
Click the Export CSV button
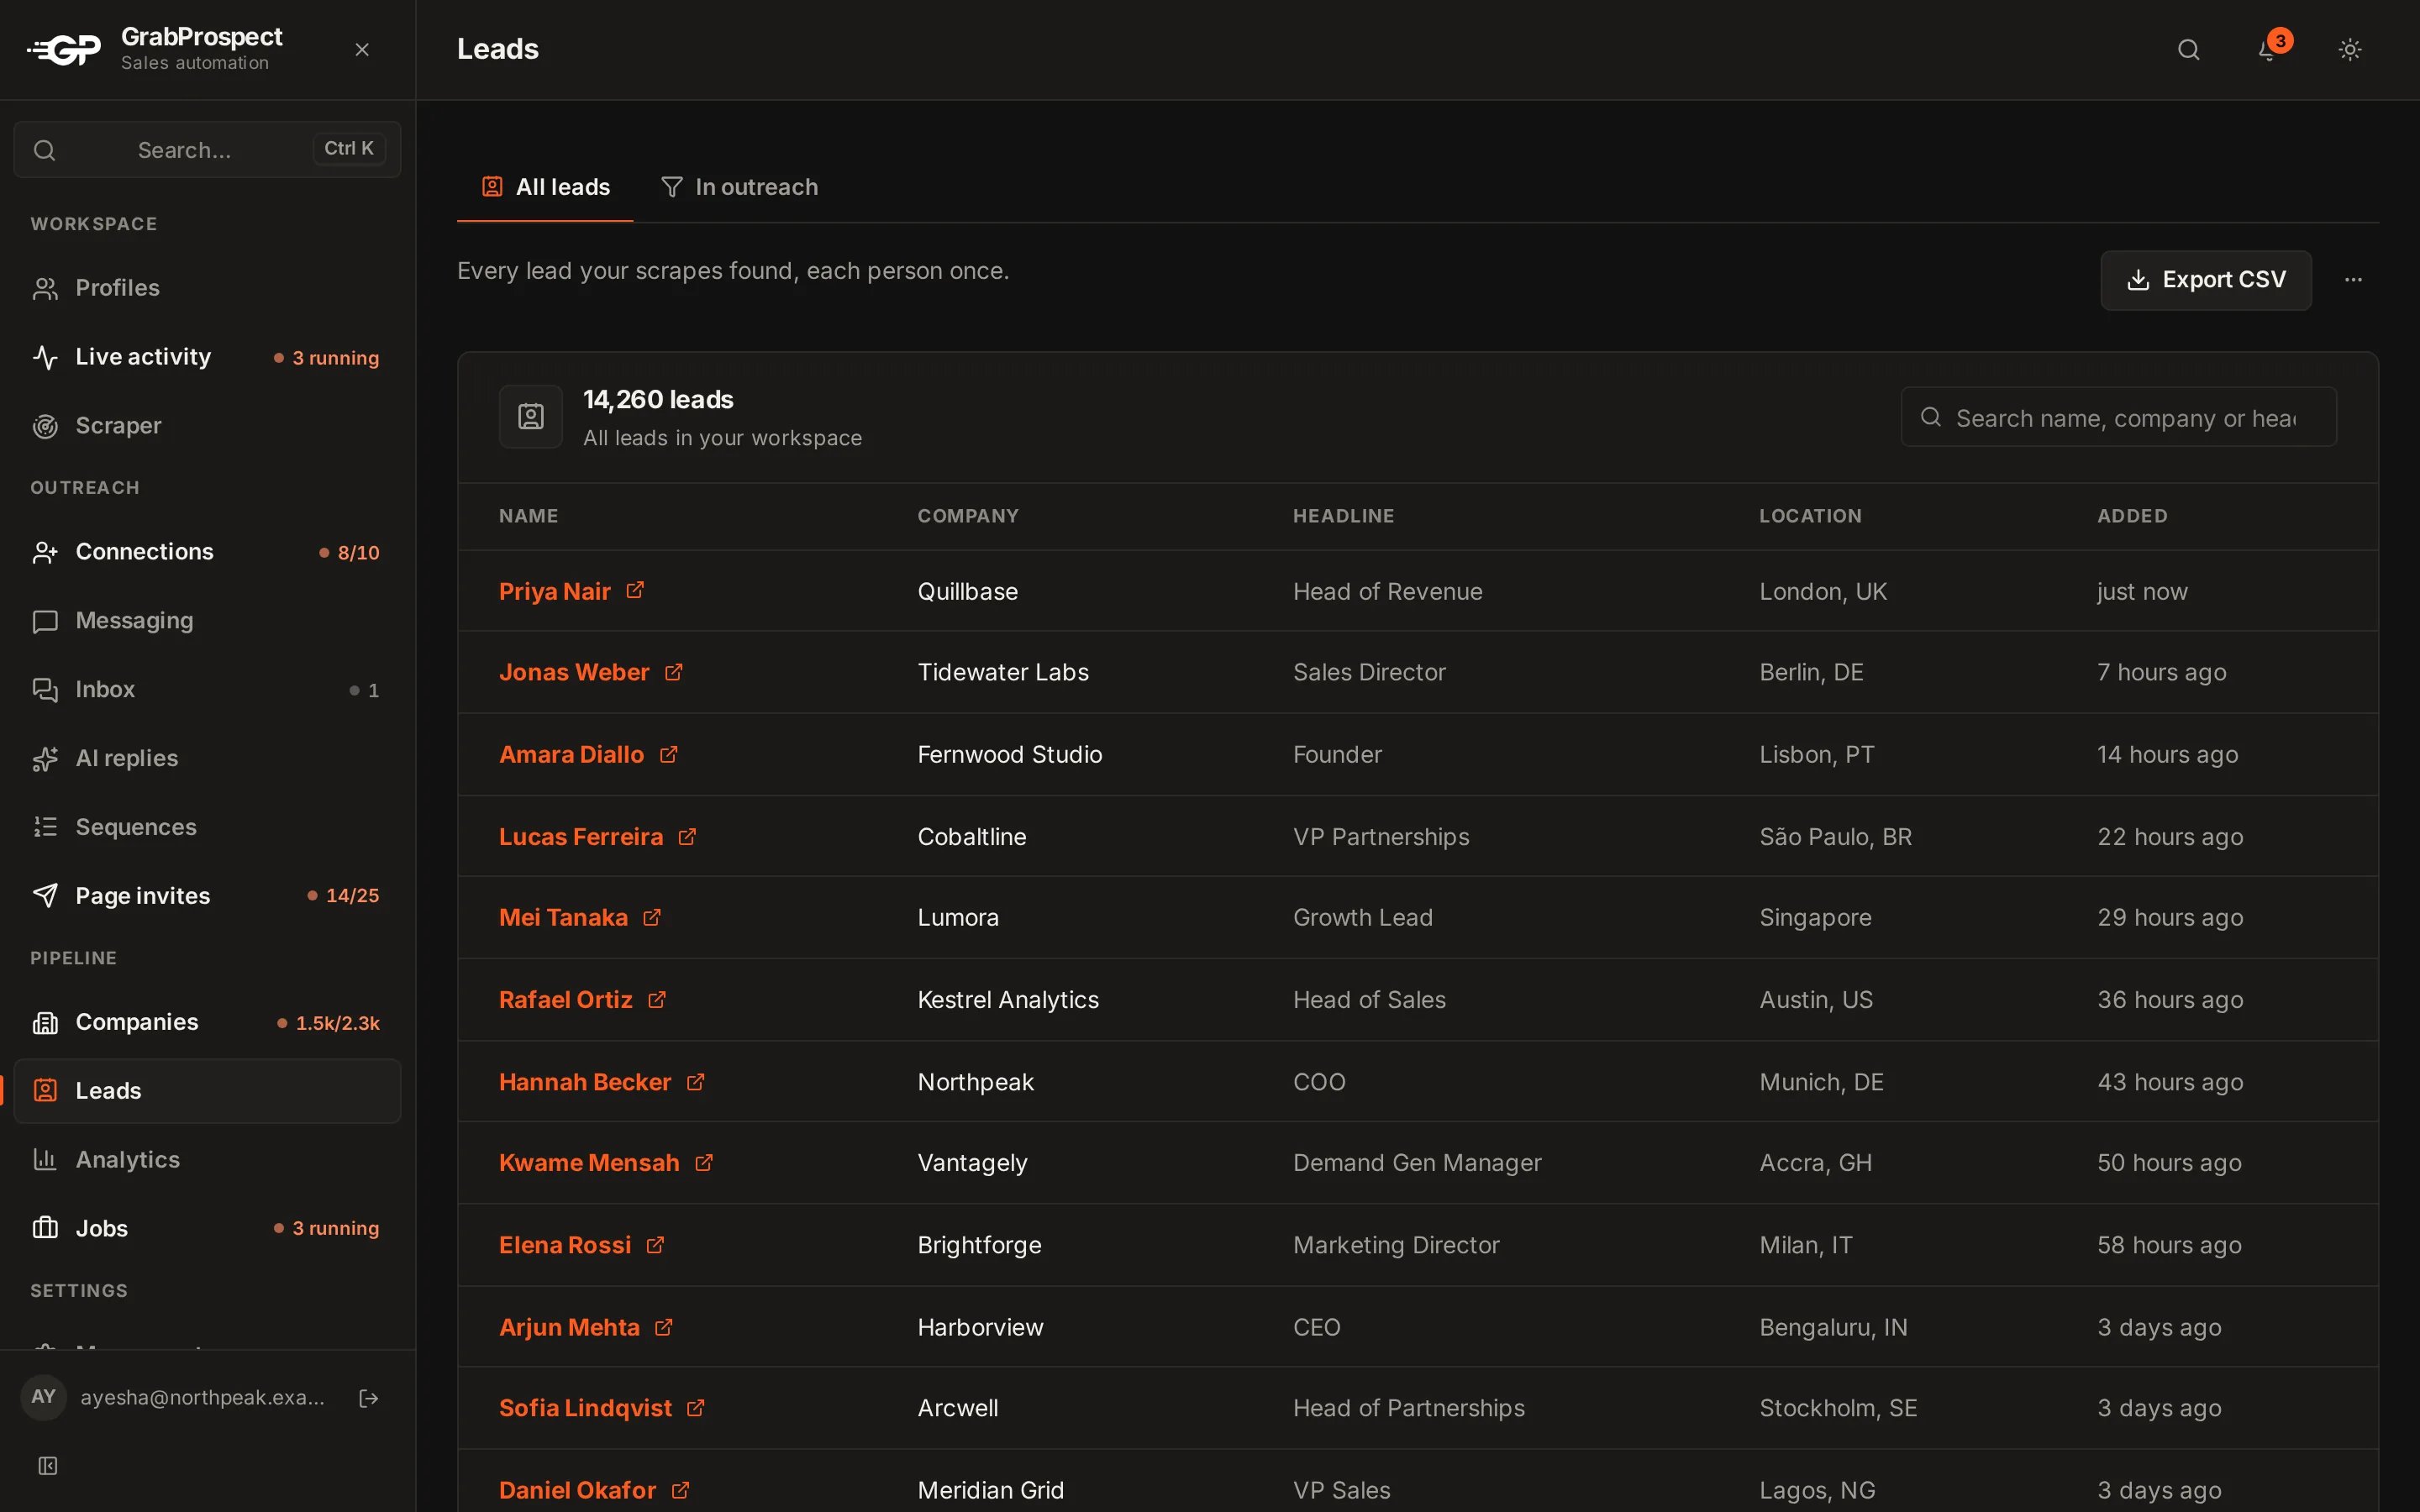2205,280
